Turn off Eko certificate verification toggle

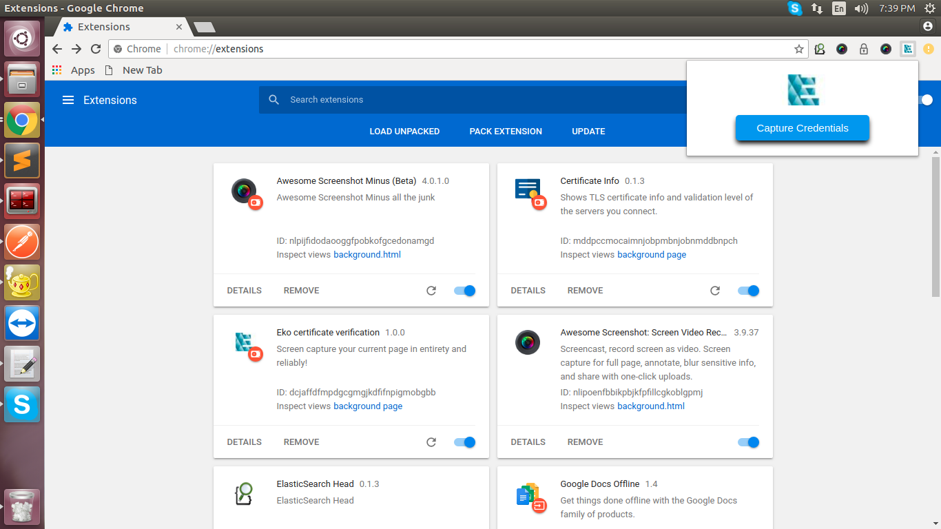pyautogui.click(x=465, y=442)
